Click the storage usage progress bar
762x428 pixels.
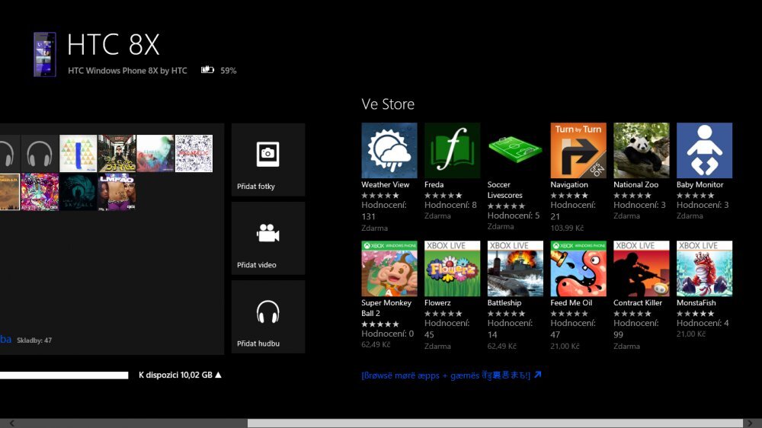pos(64,375)
